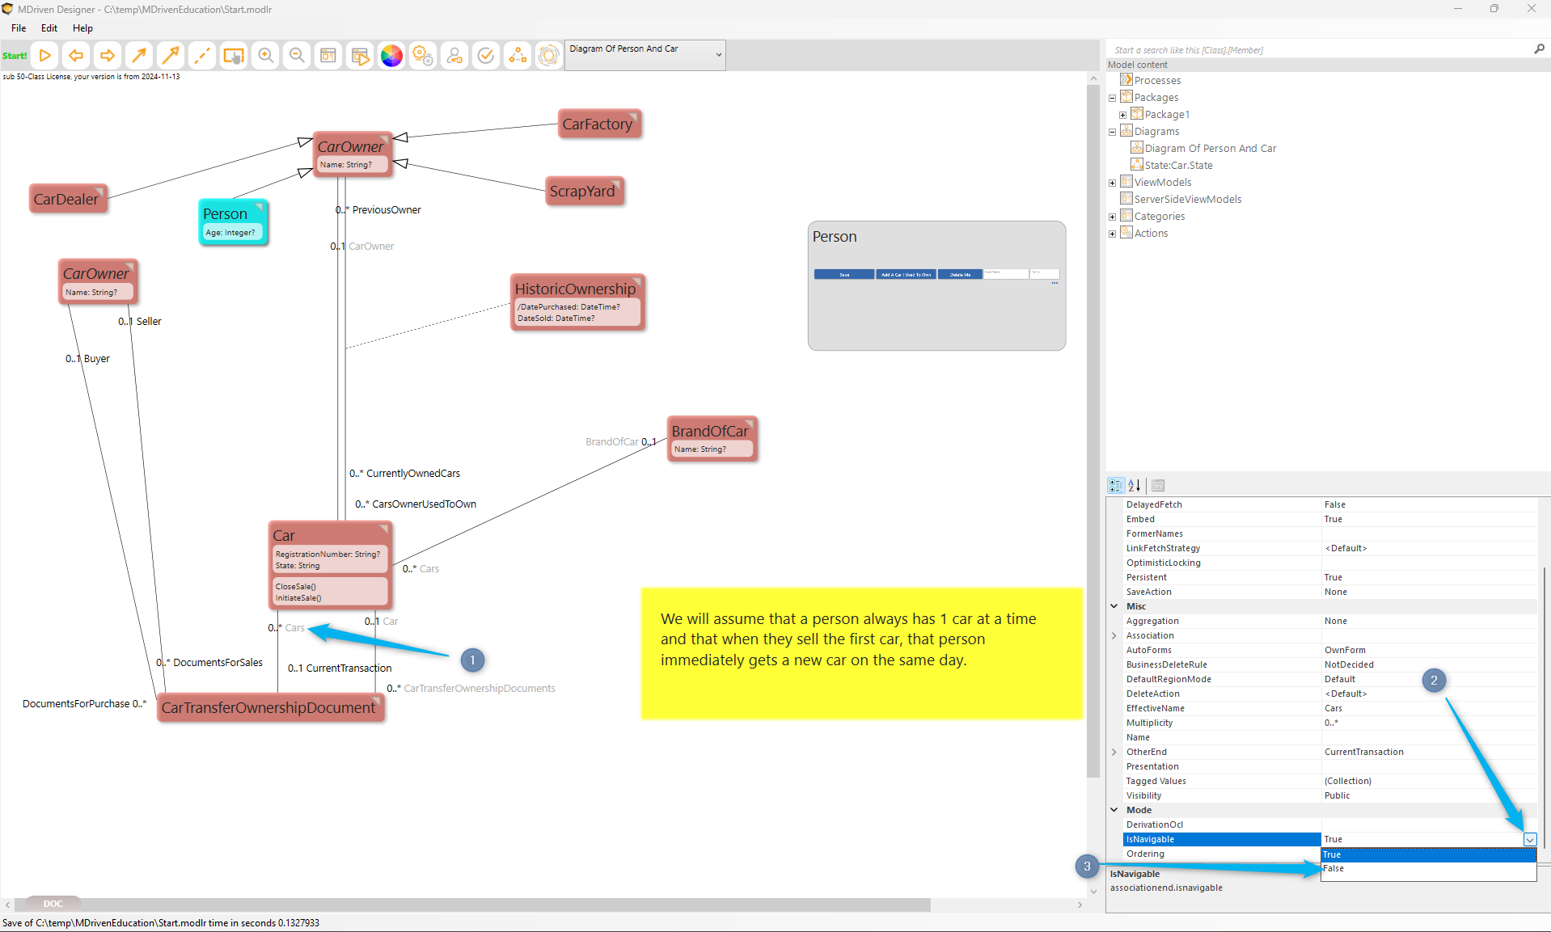
Task: Select State:Car.State diagram in tree
Action: click(1178, 166)
